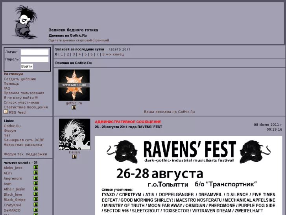Open Gothic.Ru link under Links
286x215 pixels.
(12, 126)
